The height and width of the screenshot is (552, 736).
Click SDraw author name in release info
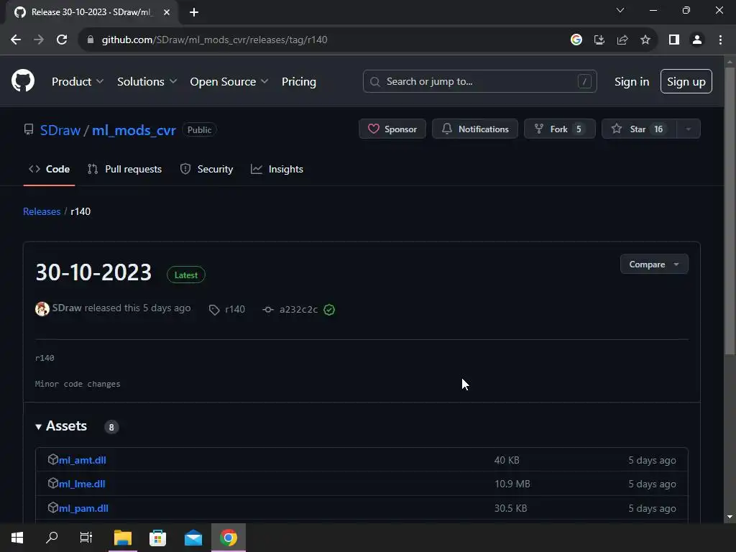pos(67,308)
